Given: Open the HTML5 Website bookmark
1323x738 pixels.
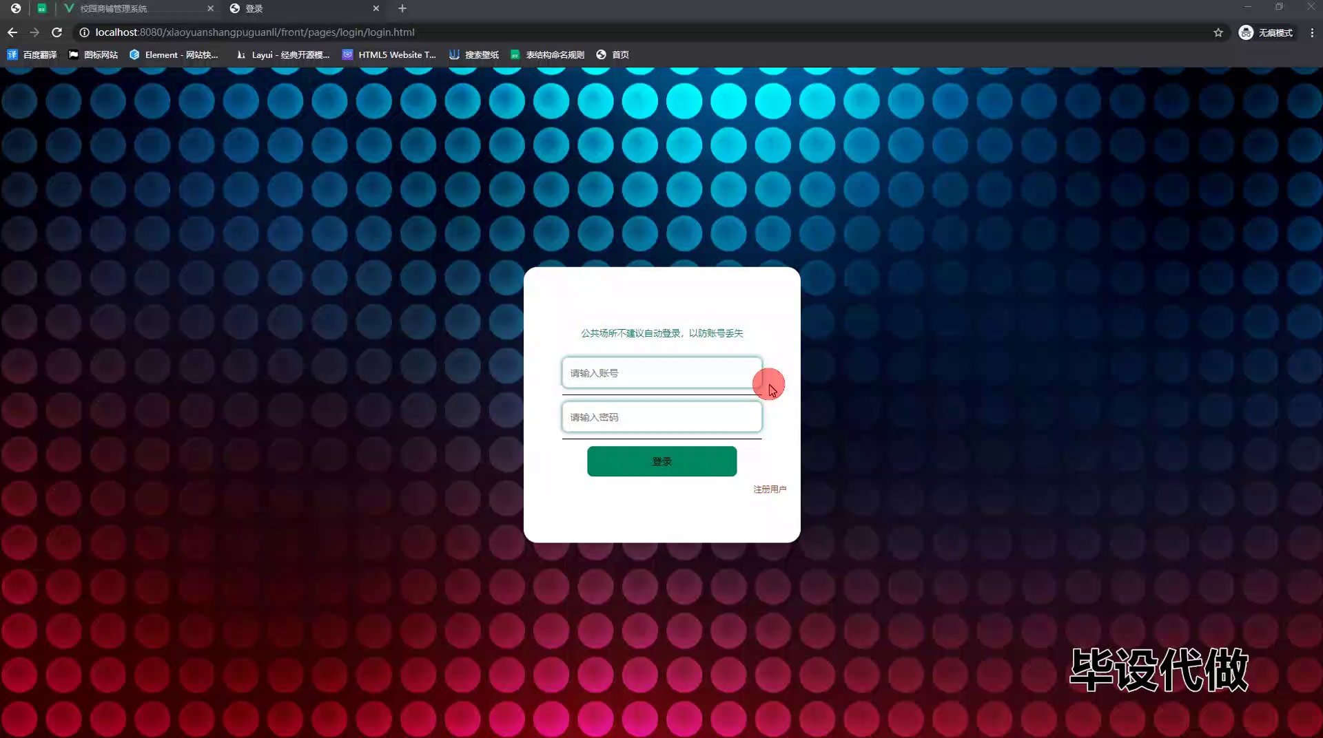Looking at the screenshot, I should coord(389,54).
